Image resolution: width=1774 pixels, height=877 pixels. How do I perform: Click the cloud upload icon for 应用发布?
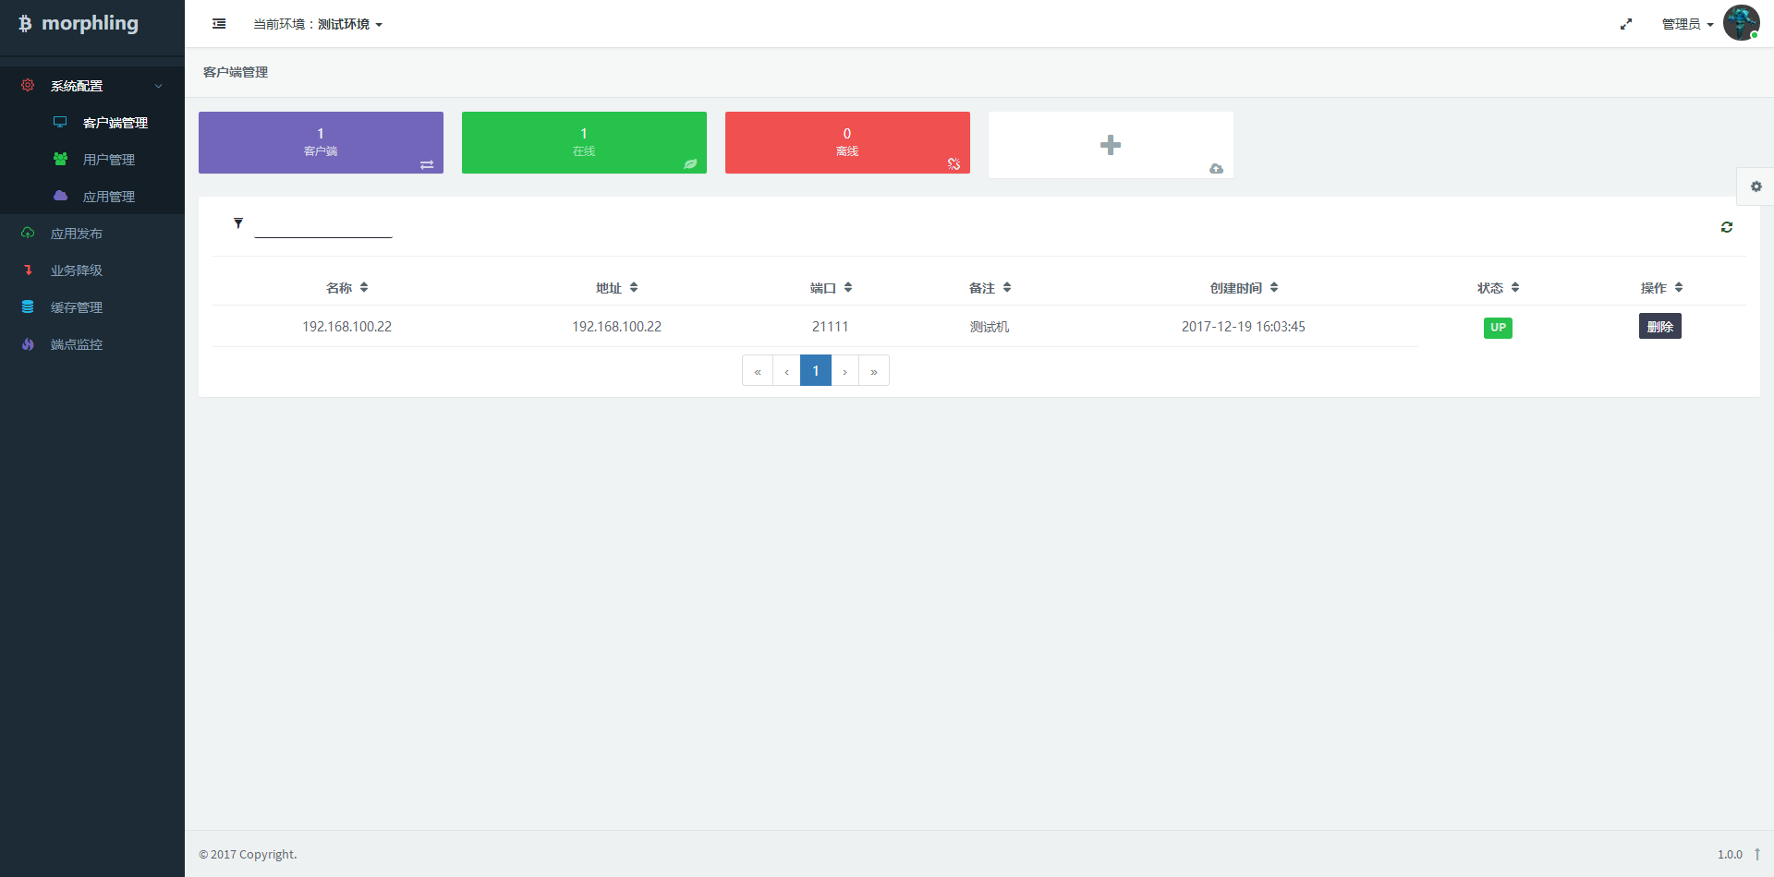pos(28,233)
